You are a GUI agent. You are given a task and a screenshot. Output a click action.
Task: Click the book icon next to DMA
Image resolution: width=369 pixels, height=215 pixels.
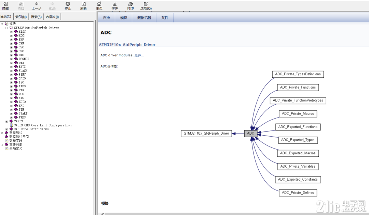(x=16, y=63)
